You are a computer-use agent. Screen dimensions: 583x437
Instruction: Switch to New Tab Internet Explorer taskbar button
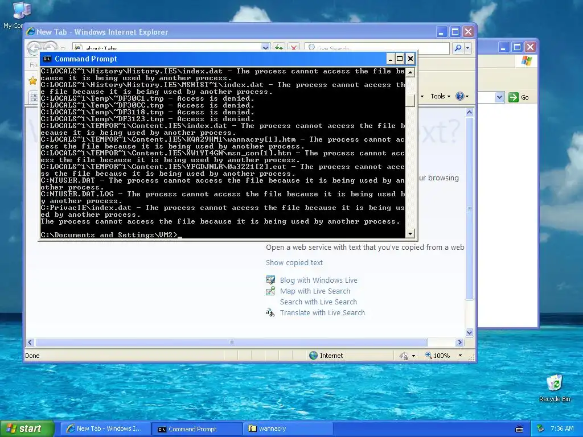point(105,429)
